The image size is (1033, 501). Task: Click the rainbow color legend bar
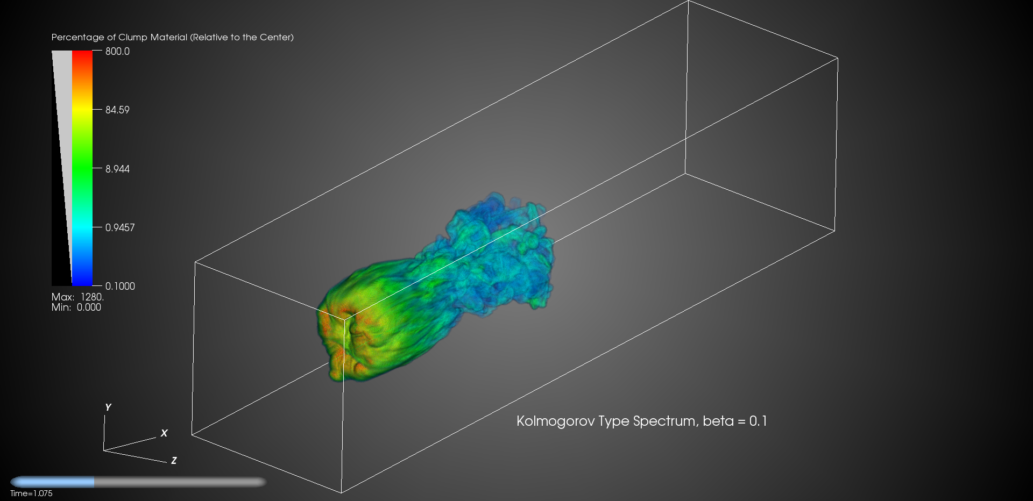point(82,168)
